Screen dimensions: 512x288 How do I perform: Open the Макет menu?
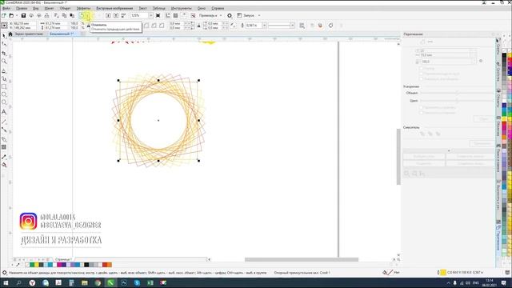[x=49, y=8]
